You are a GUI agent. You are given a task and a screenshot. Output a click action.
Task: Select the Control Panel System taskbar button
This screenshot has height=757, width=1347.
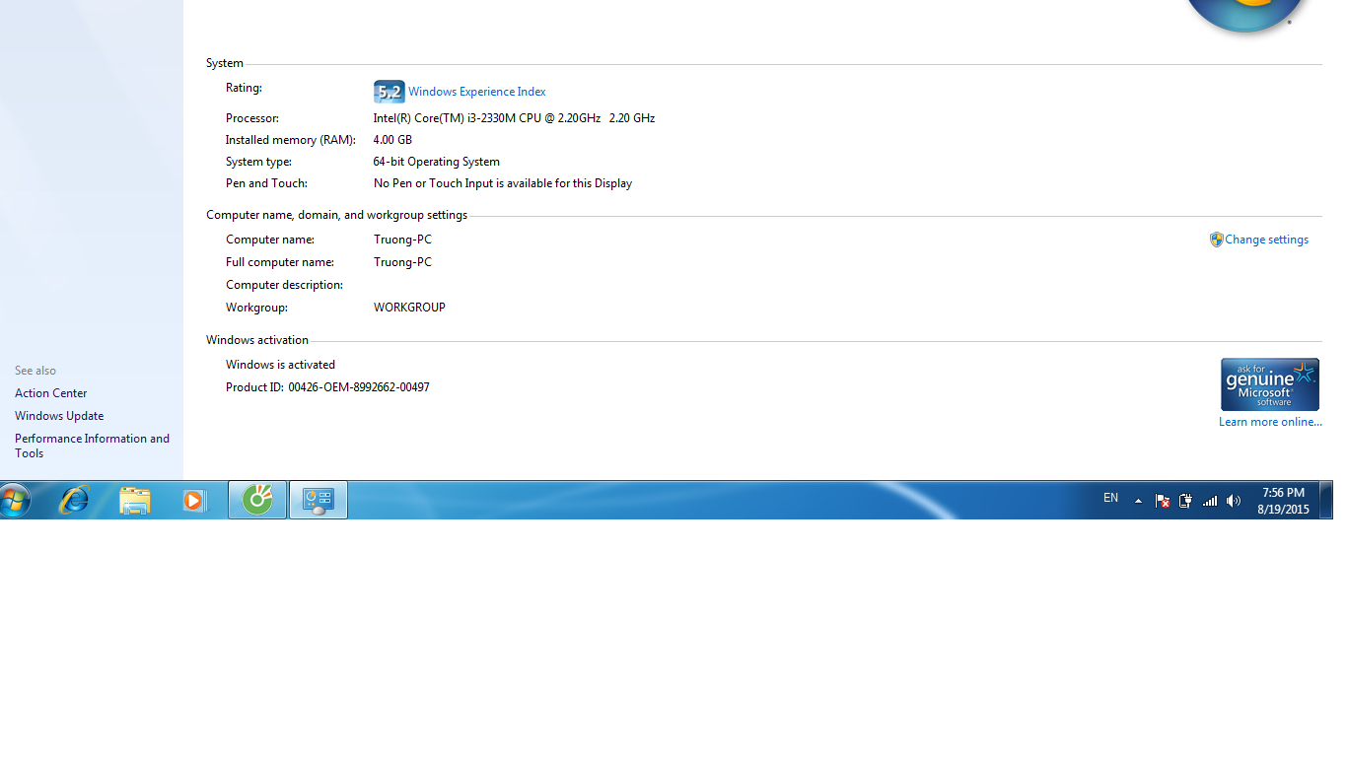318,501
